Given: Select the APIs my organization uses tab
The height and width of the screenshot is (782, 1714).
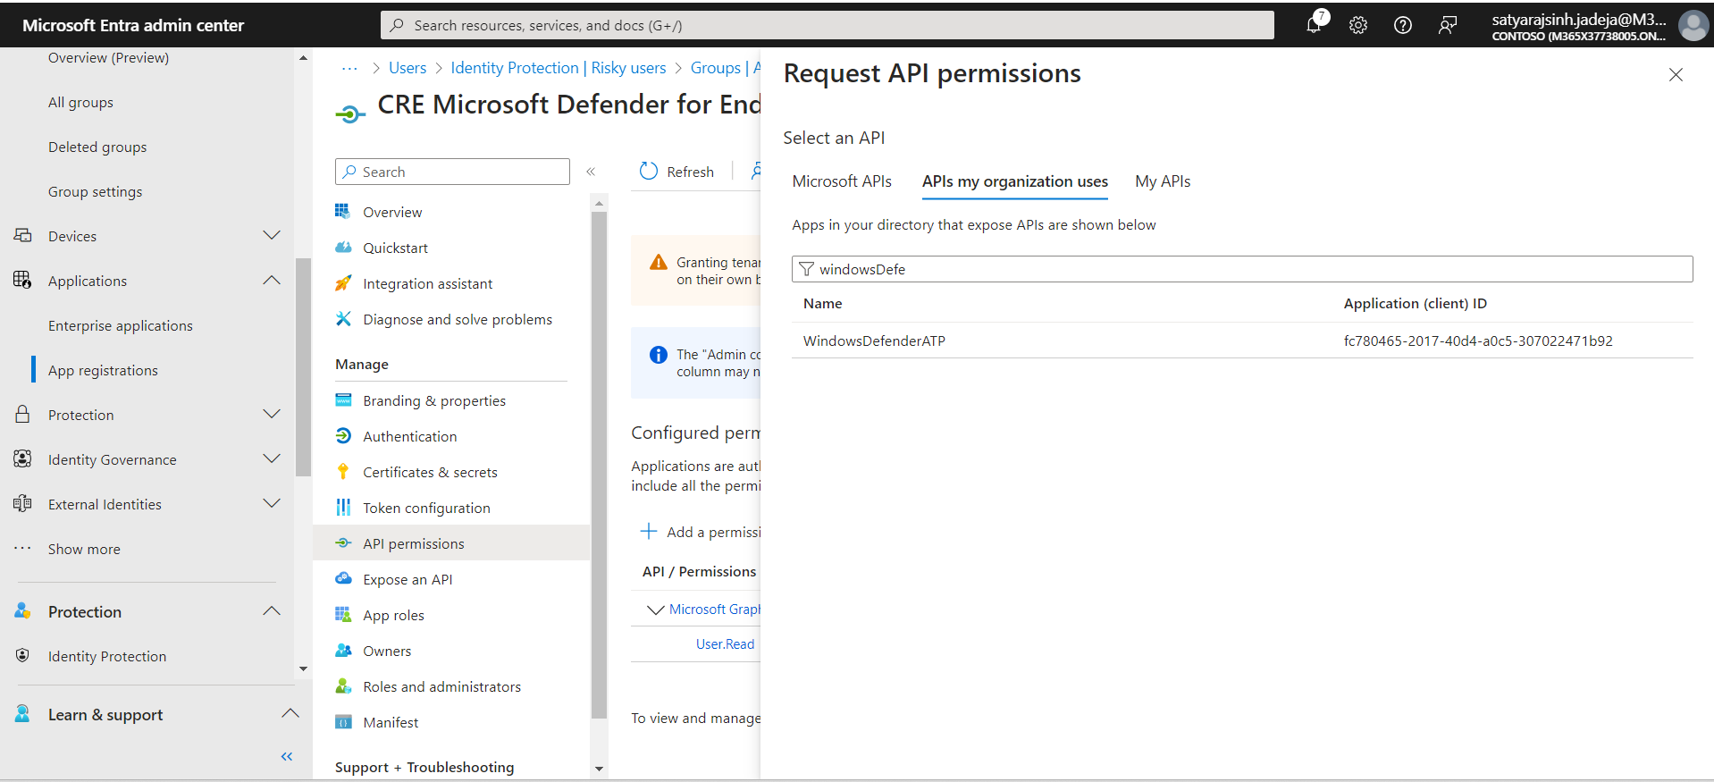Looking at the screenshot, I should (1015, 181).
